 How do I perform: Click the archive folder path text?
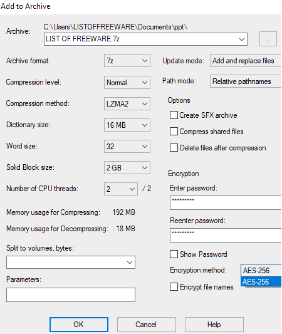tap(115, 27)
